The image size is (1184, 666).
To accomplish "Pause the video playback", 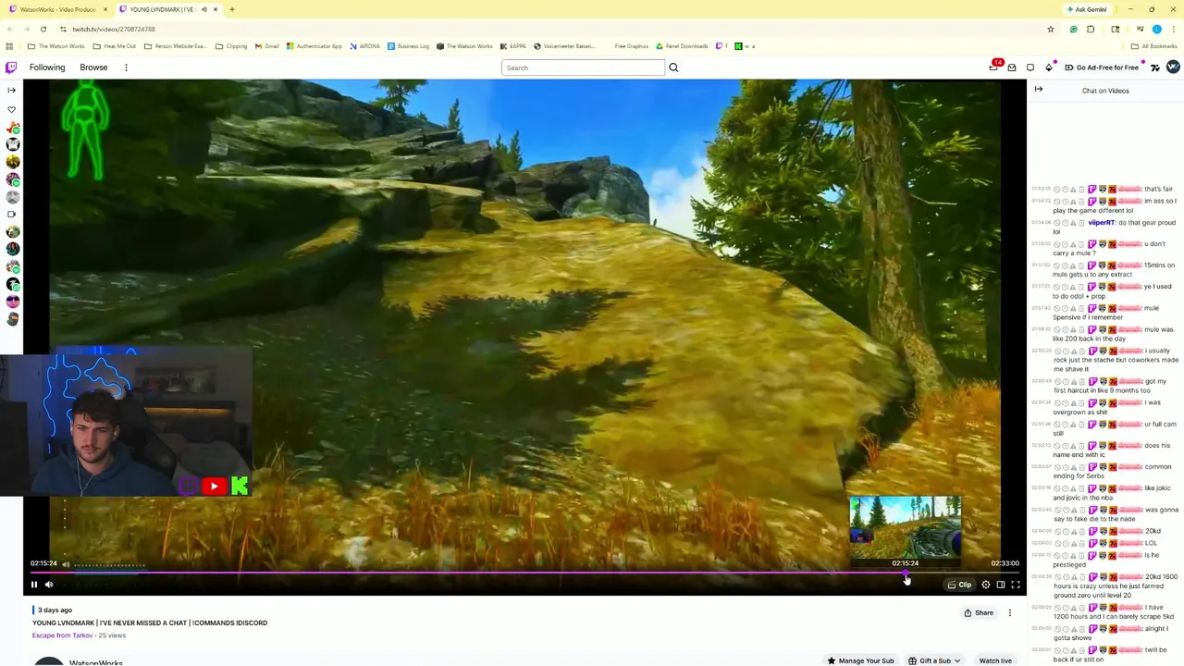I will coord(34,585).
